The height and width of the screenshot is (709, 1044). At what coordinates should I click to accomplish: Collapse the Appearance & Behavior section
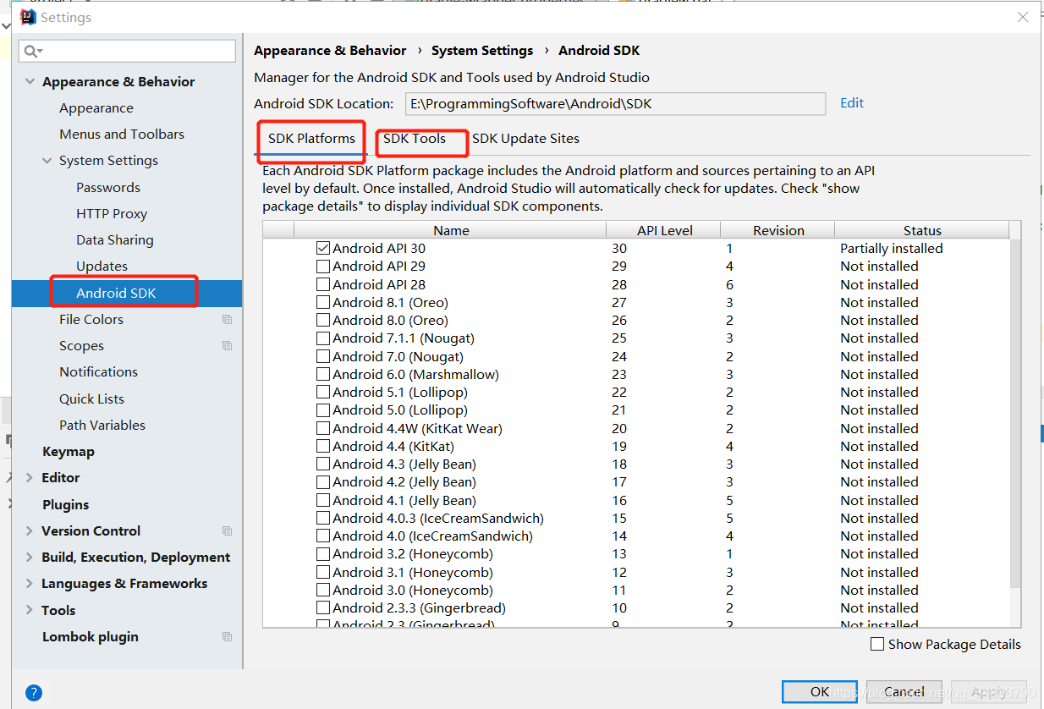(30, 81)
